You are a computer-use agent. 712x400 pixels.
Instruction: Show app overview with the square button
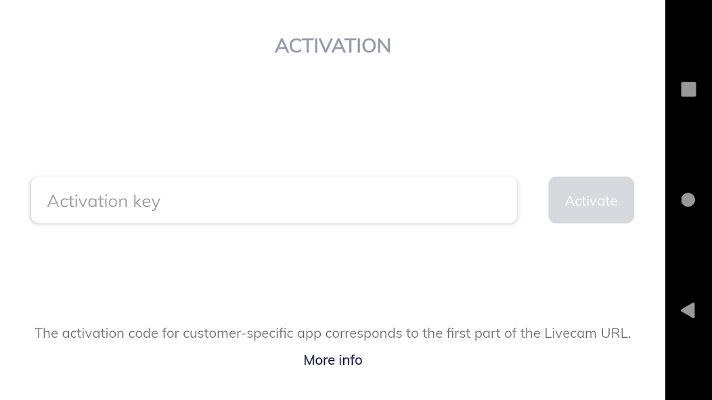[688, 89]
